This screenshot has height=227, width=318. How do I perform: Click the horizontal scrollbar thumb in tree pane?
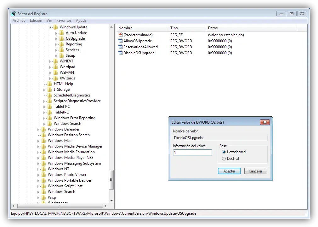(60, 206)
